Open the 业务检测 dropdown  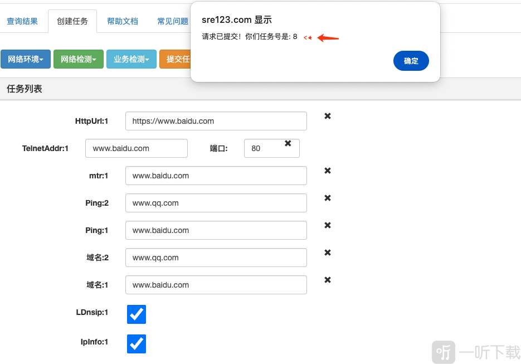pyautogui.click(x=130, y=59)
